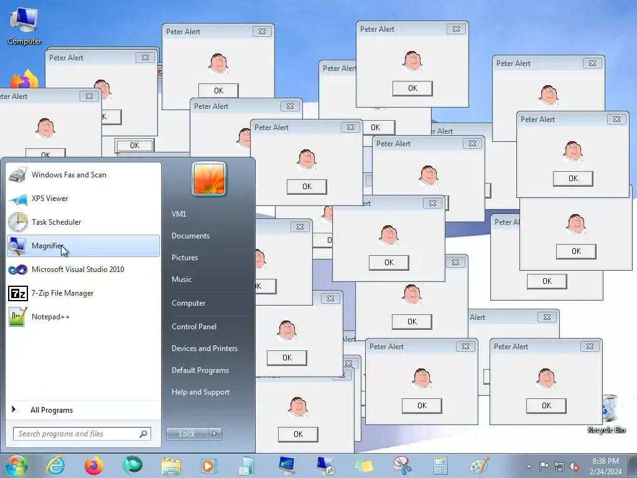Image resolution: width=637 pixels, height=478 pixels.
Task: Open Calculator from the taskbar
Action: (x=440, y=466)
